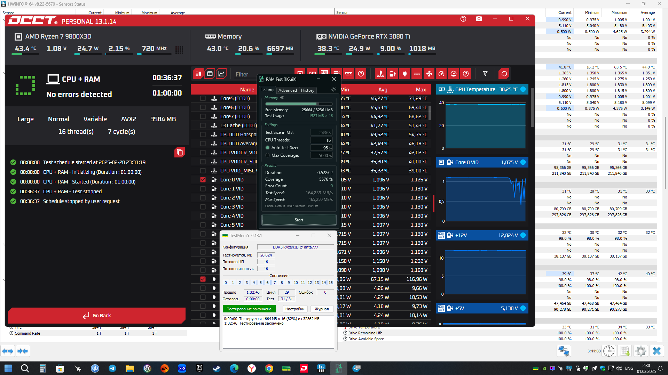Viewport: 668px width, 375px height.
Task: Click the Go Back button in OCCT
Action: pyautogui.click(x=97, y=316)
